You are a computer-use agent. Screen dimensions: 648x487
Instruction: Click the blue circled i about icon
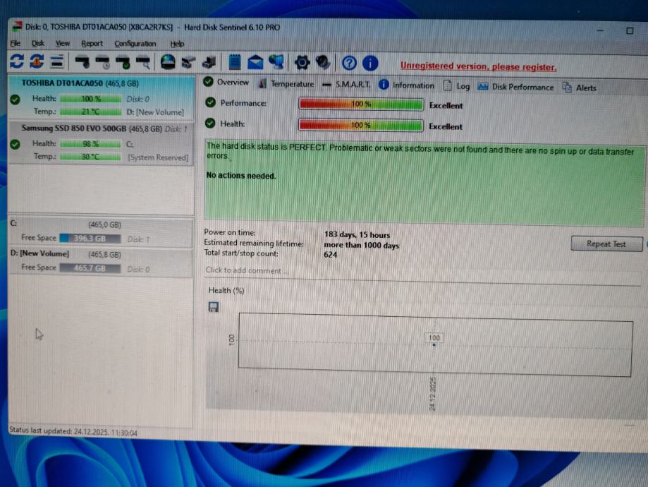tap(370, 64)
